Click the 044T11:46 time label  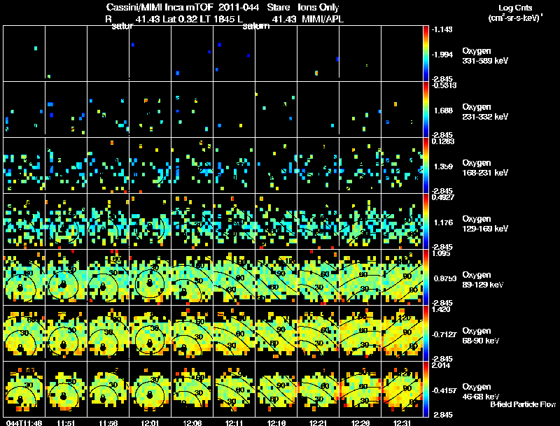point(24,423)
